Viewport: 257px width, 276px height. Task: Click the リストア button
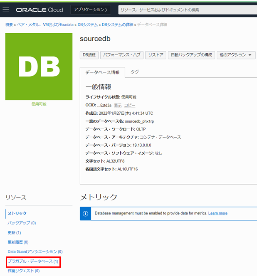click(x=156, y=55)
